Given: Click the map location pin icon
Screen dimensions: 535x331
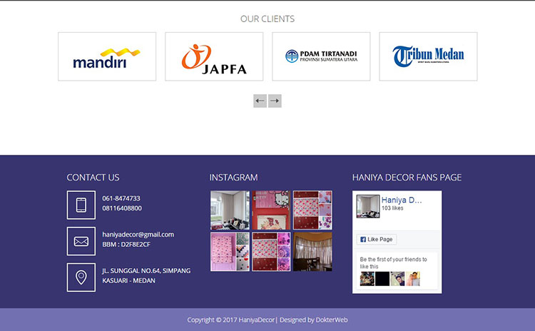Looking at the screenshot, I should [x=81, y=277].
